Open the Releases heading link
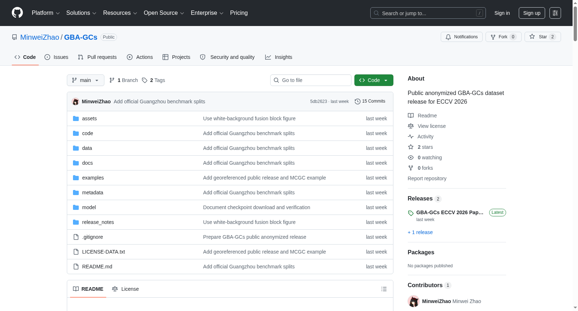The height and width of the screenshot is (311, 578). click(424, 199)
